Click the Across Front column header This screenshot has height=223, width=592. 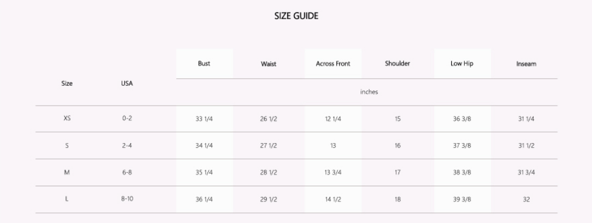333,64
